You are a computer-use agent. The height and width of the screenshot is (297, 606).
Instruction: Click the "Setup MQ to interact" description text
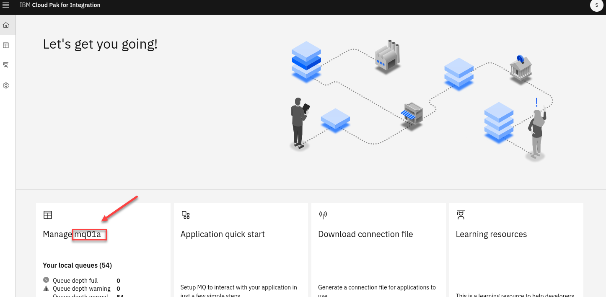click(x=239, y=287)
